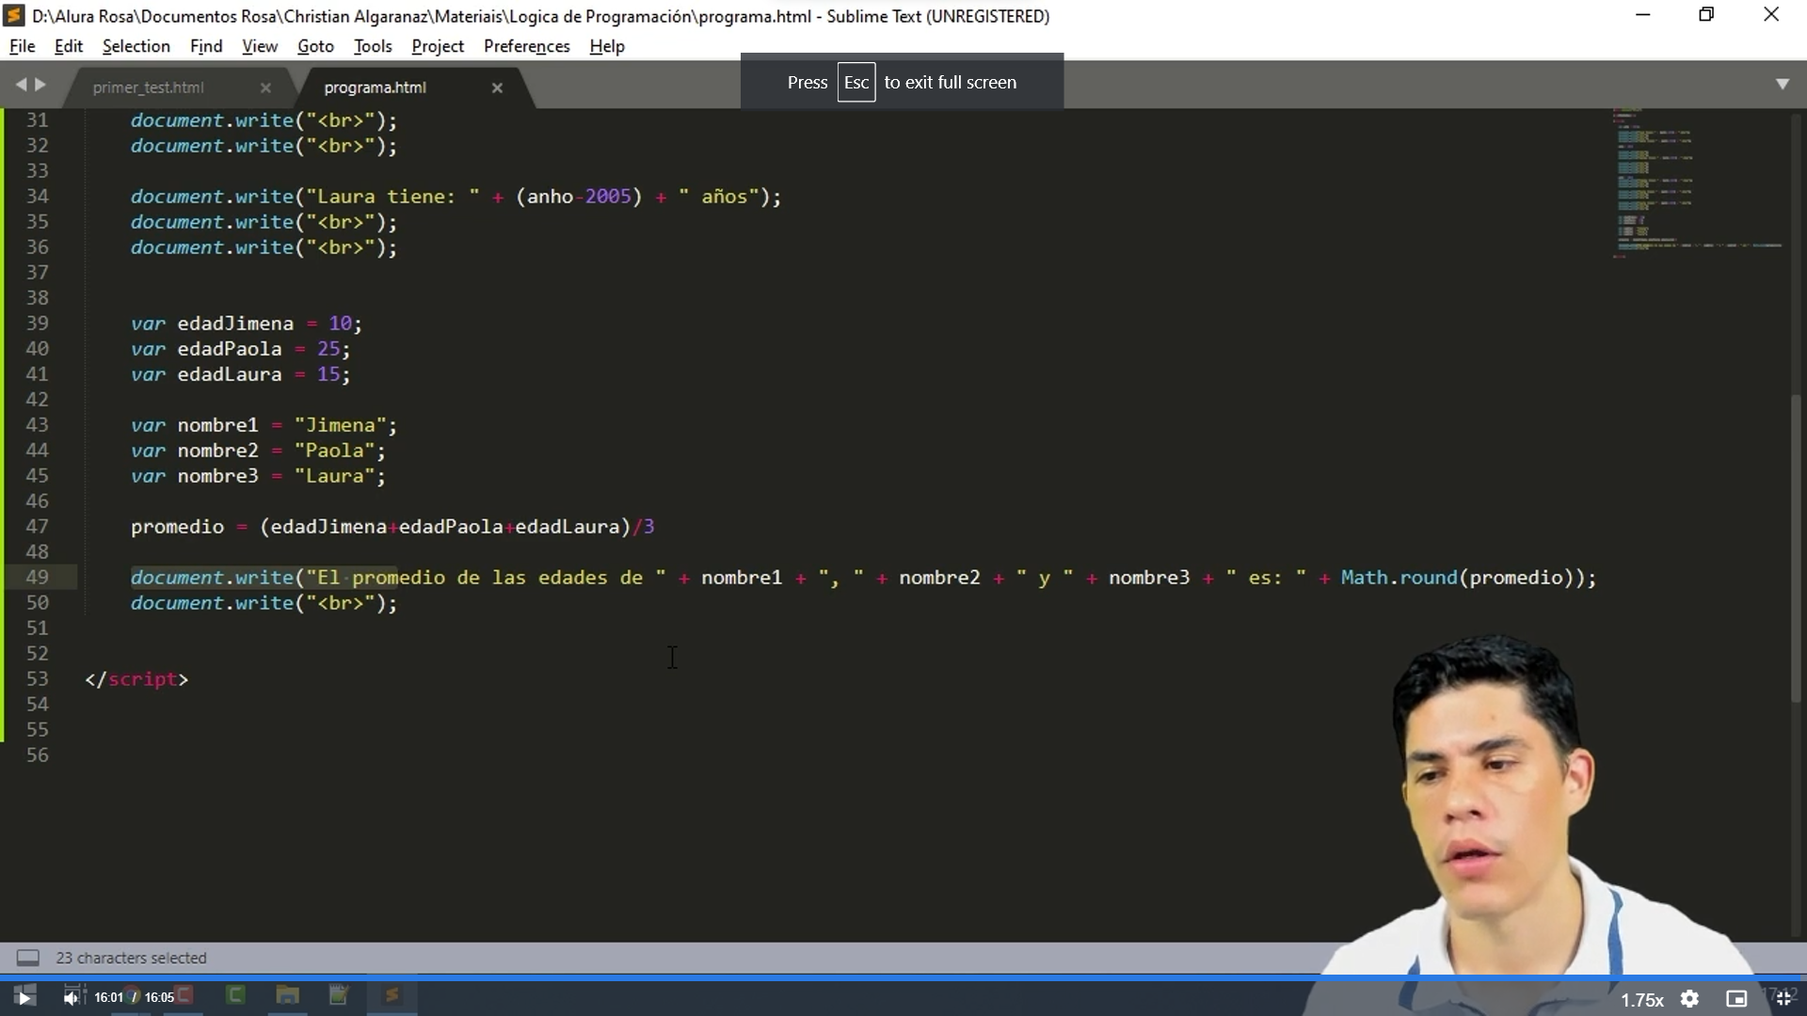The image size is (1807, 1016).
Task: Click the promedio variable on line 47
Action: (177, 527)
